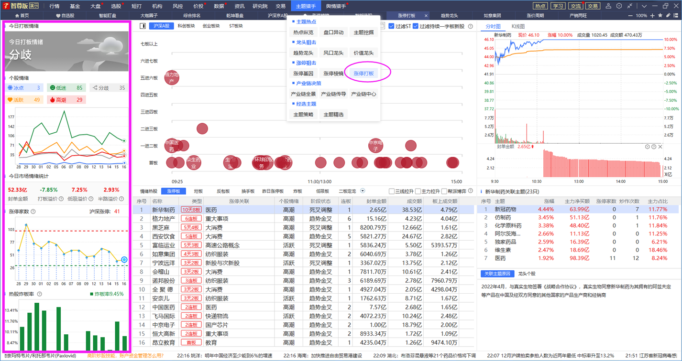The image size is (682, 361).
Task: Click the help icon beside 帮派博弈
Action: point(471,191)
